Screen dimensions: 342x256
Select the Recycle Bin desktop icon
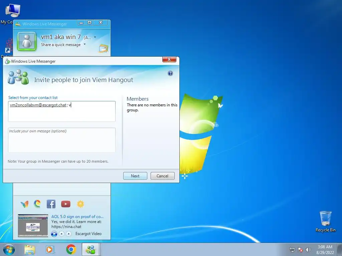(325, 221)
